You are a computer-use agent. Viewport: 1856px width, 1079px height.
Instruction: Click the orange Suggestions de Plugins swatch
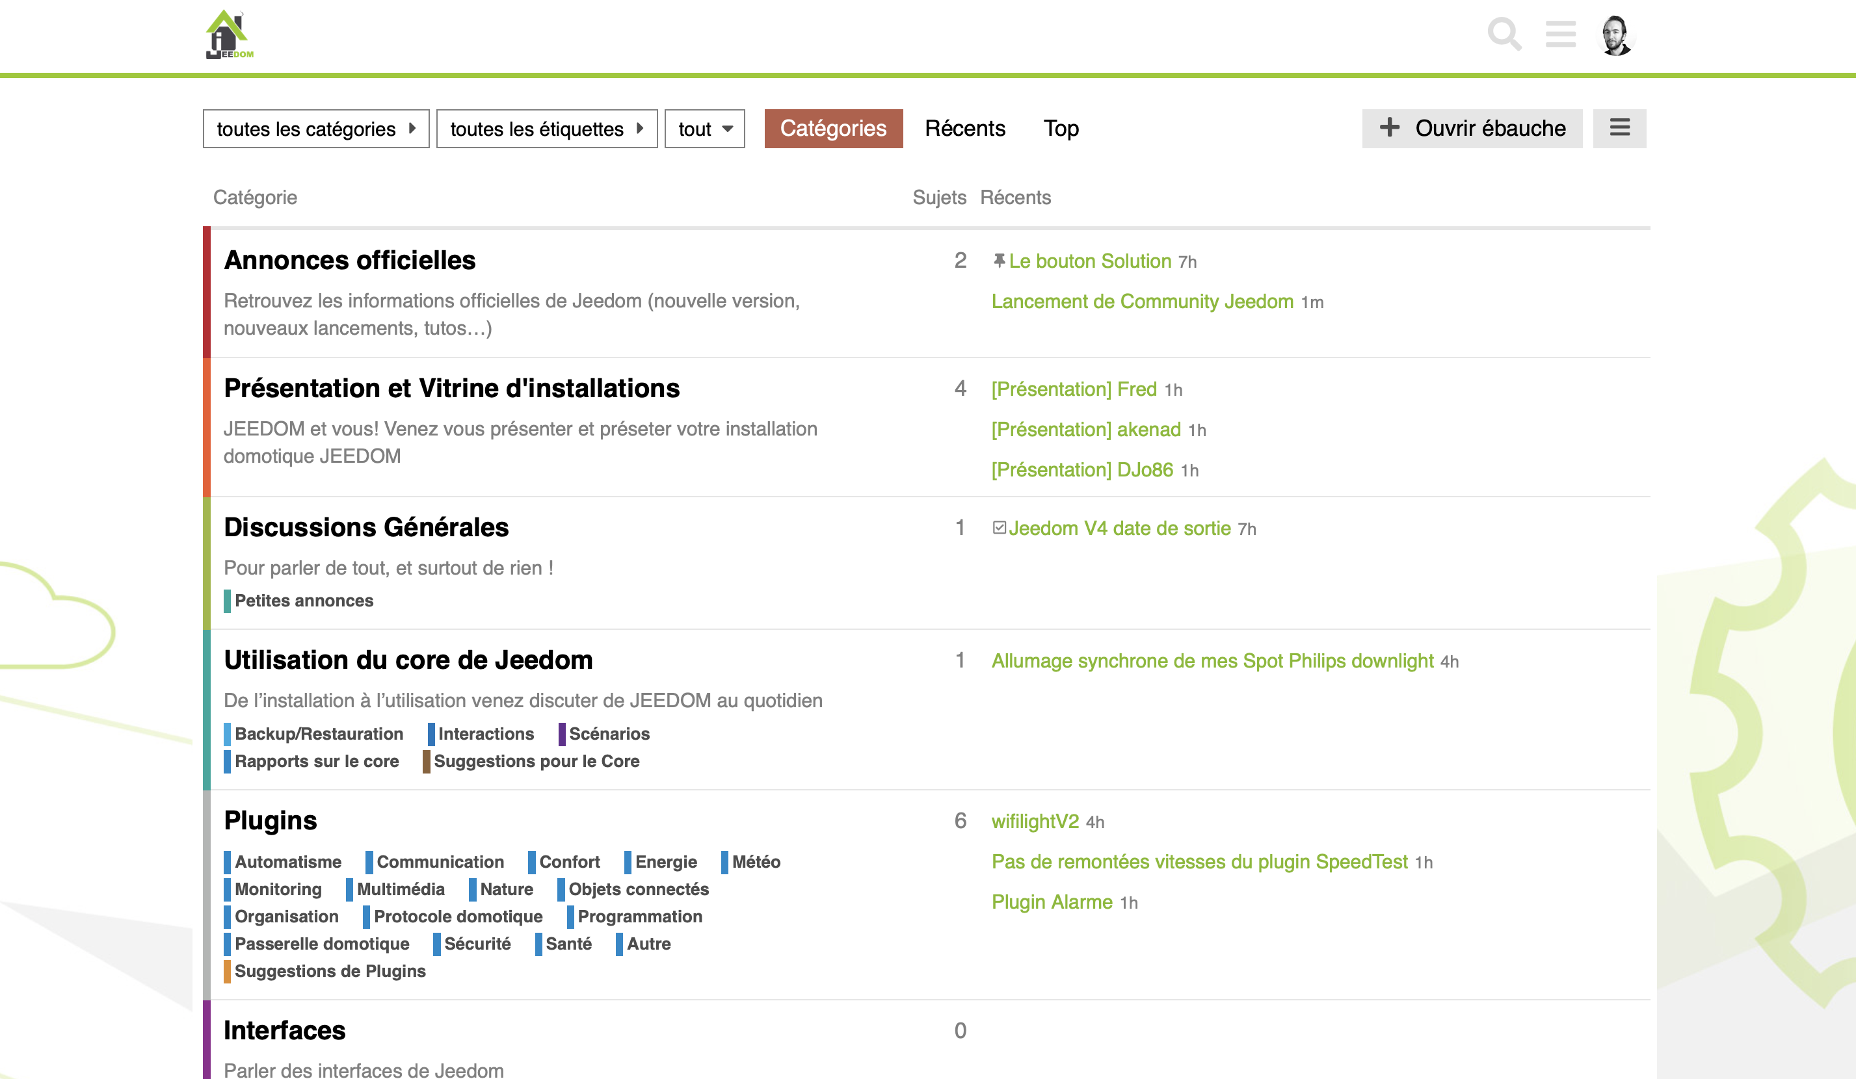point(228,972)
